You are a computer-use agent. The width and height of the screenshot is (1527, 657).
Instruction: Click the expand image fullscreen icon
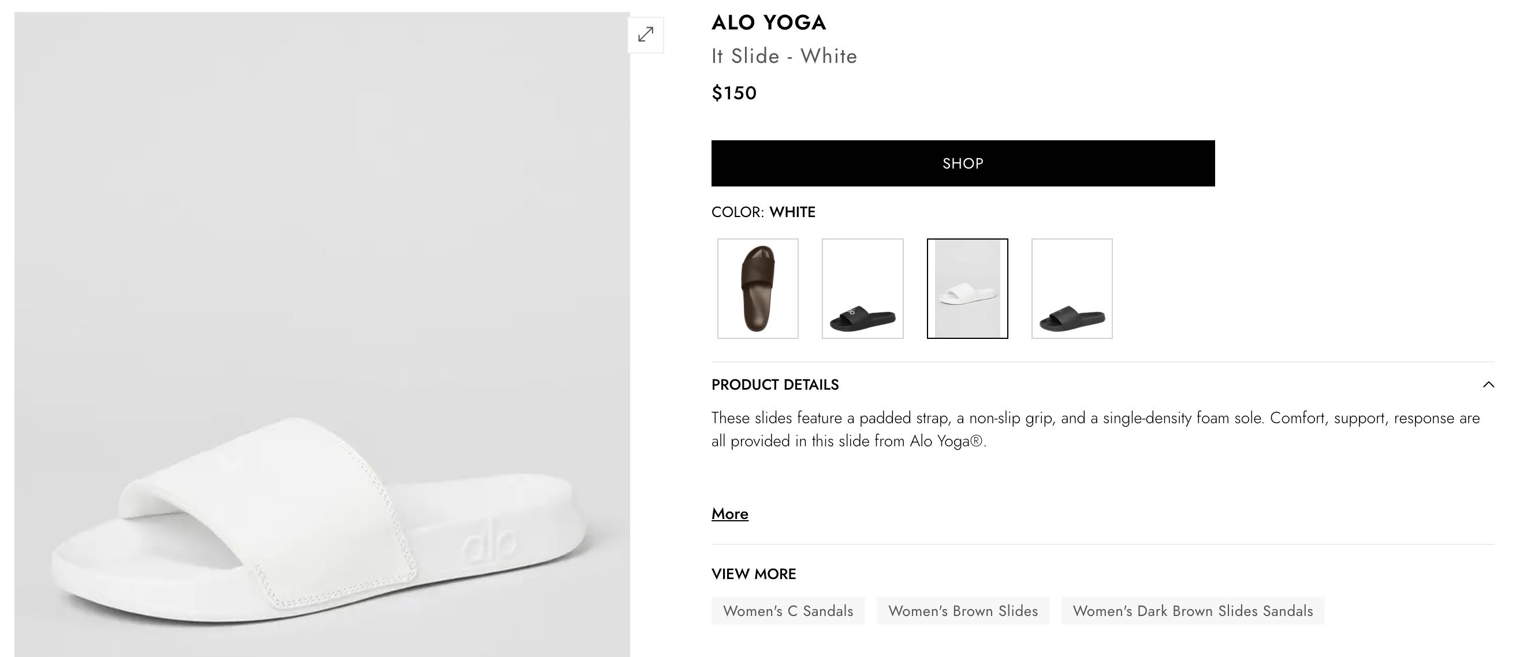646,35
